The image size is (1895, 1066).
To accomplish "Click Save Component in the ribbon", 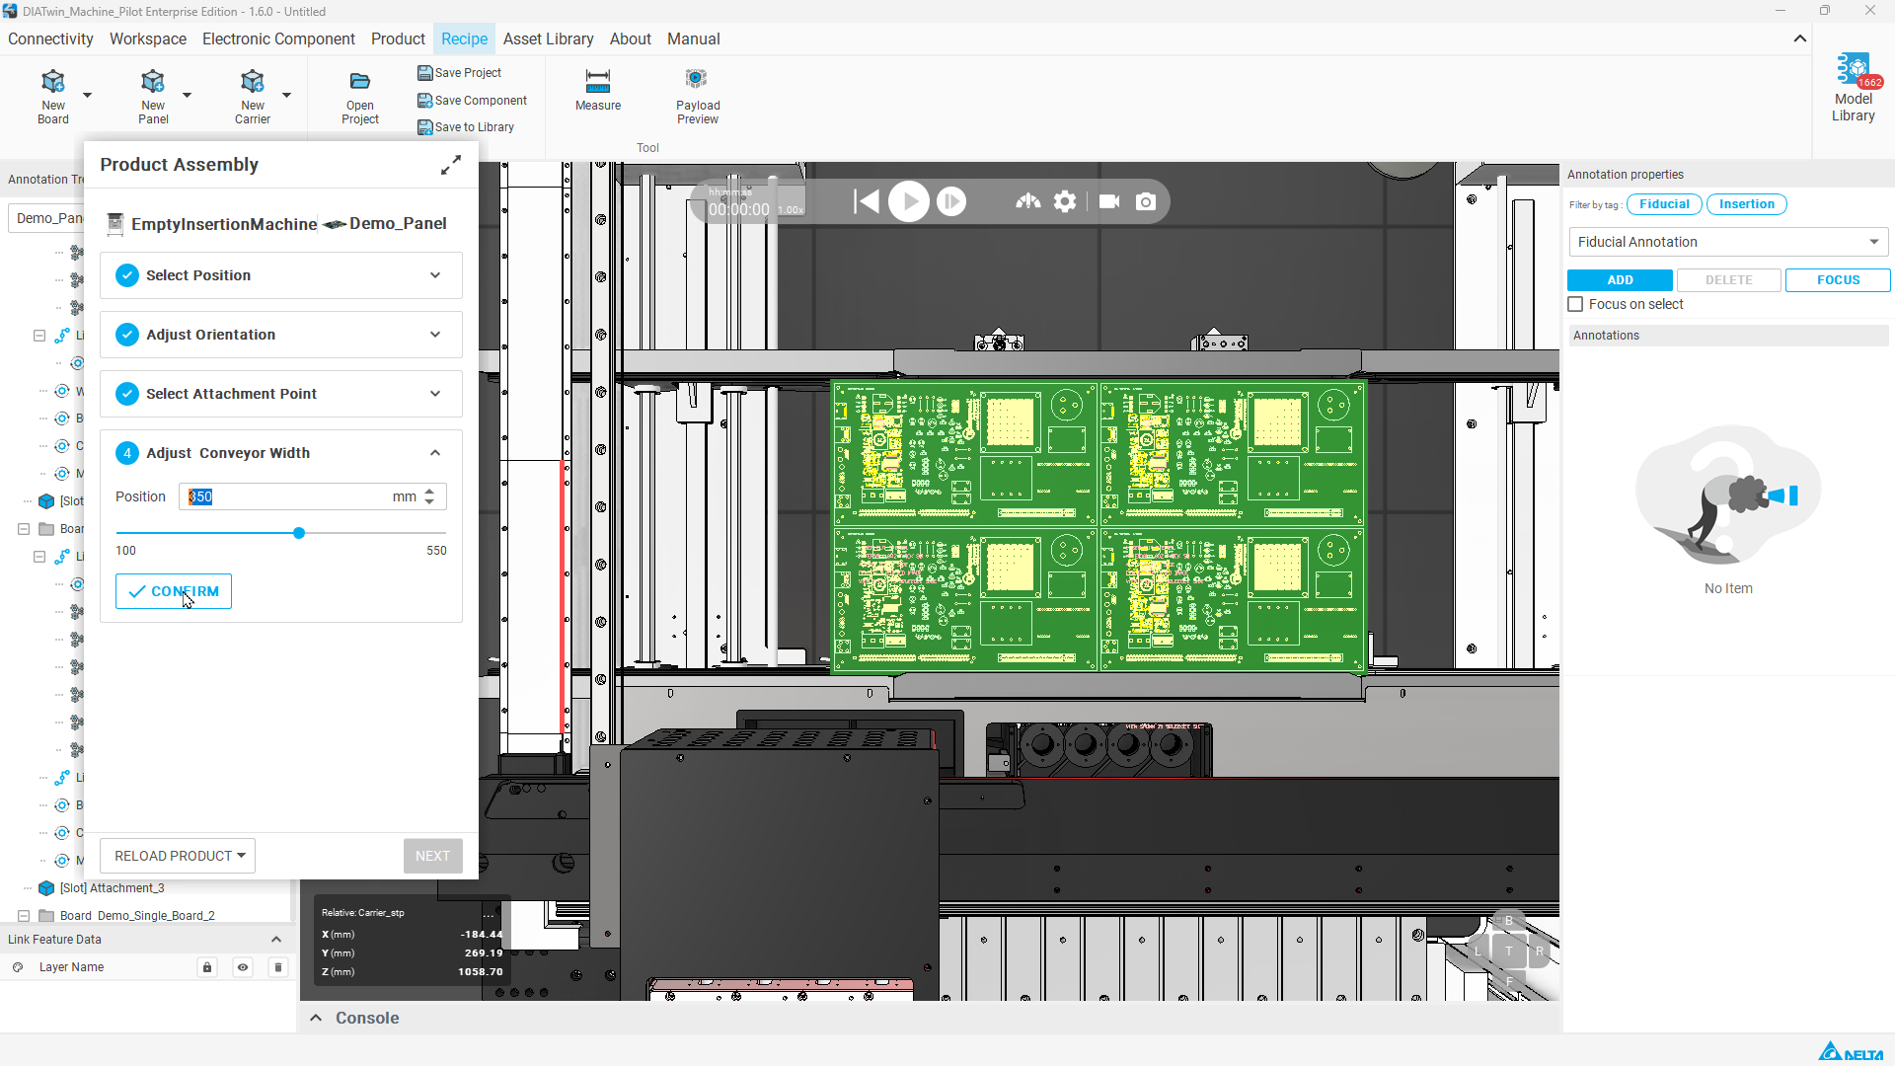I will point(473,101).
